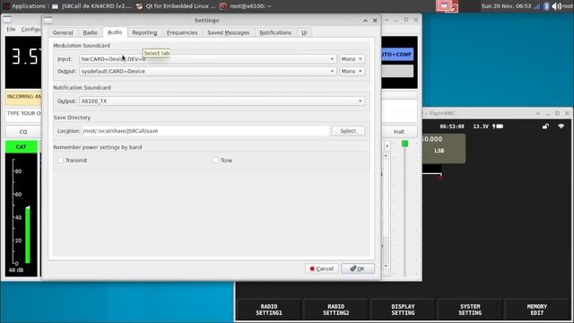Screen dimensions: 574x323
Task: Switch to the Radio tab
Action: click(x=90, y=32)
